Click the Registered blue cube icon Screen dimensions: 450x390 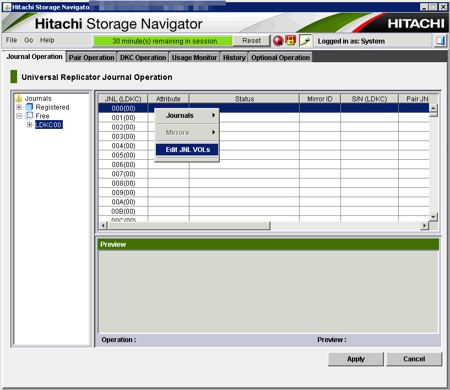tap(29, 107)
